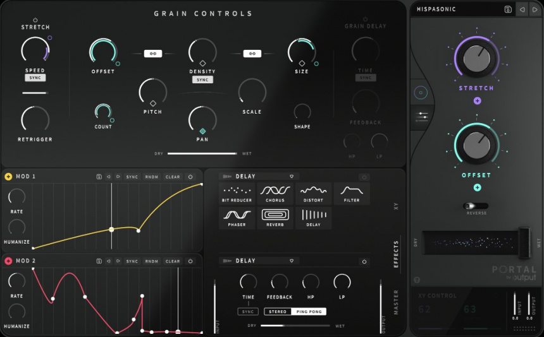Choose the Distort effect tile

313,194
